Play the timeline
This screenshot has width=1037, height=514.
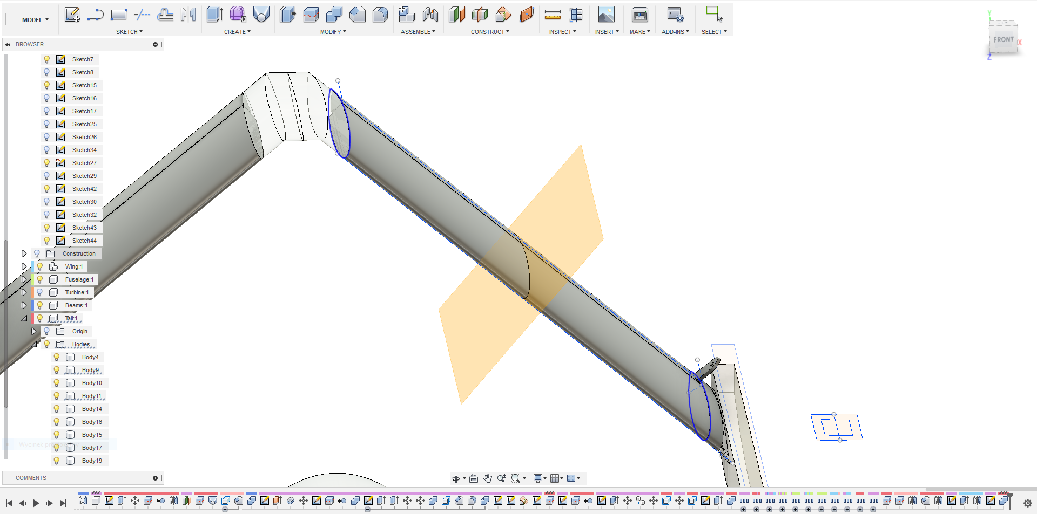tap(36, 503)
